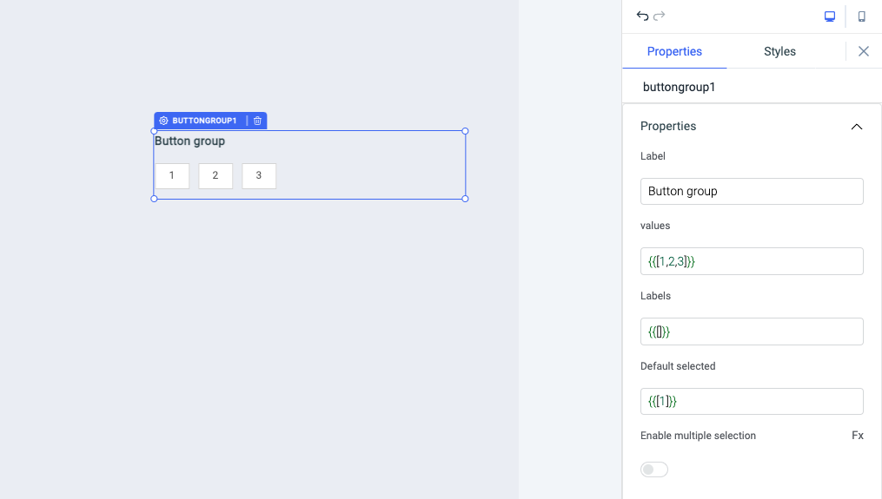Delete buttongroup1 with trash icon

258,121
